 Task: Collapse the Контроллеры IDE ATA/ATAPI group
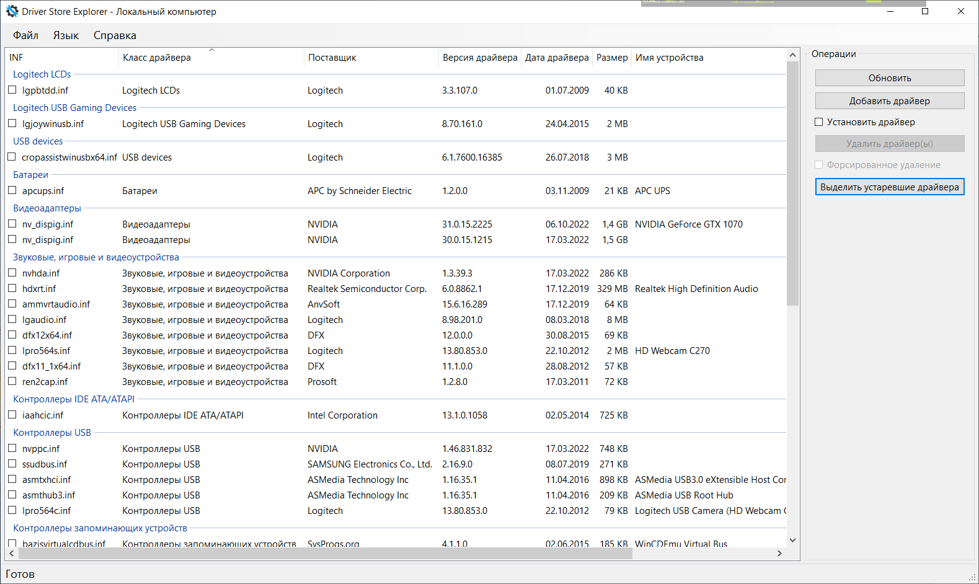click(74, 399)
